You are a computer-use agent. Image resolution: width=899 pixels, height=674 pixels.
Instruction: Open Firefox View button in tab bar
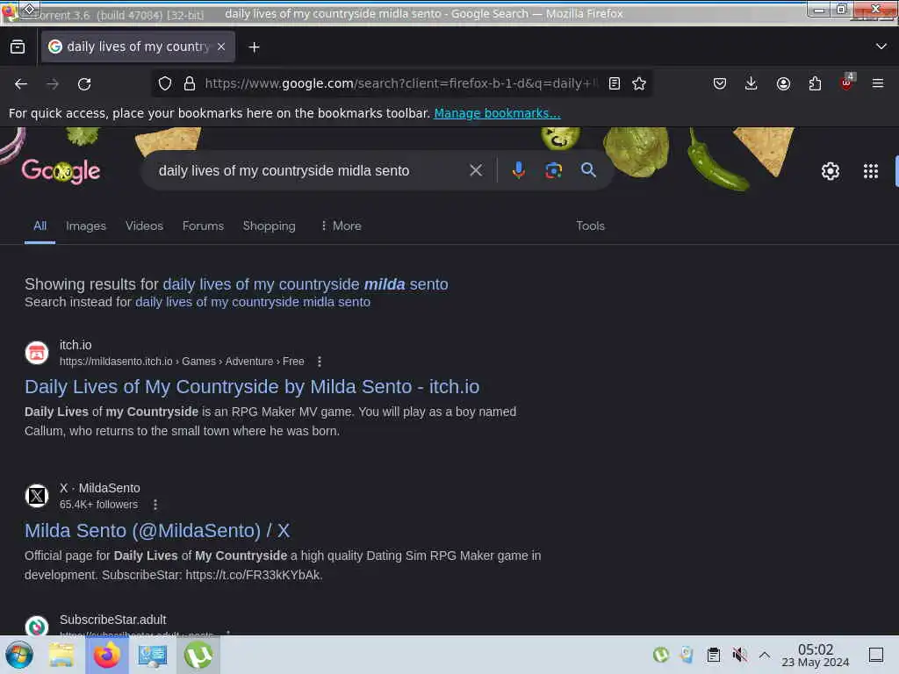pyautogui.click(x=18, y=47)
